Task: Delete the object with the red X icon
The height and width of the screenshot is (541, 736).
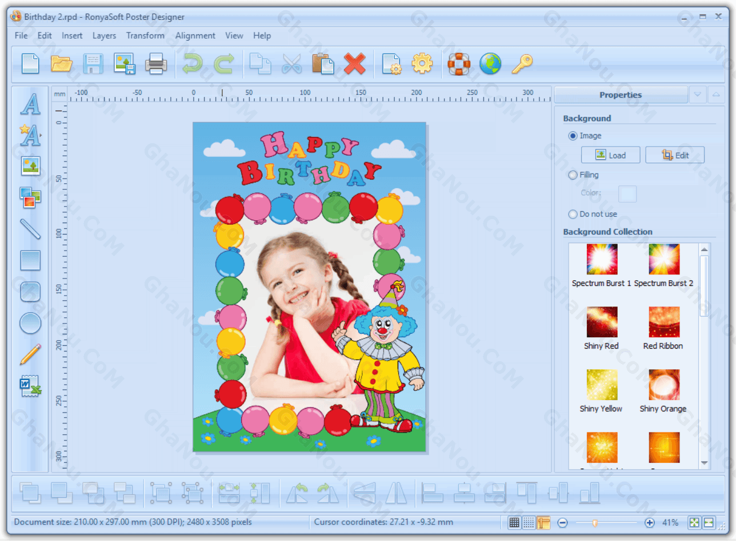Action: click(354, 63)
